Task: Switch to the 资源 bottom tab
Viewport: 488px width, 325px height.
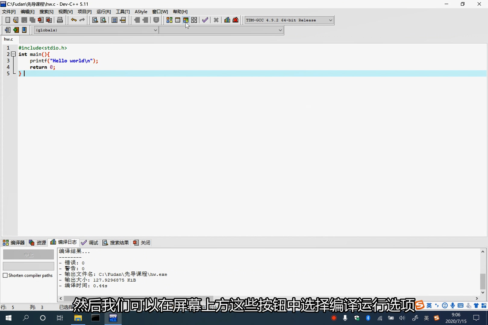Action: 37,243
